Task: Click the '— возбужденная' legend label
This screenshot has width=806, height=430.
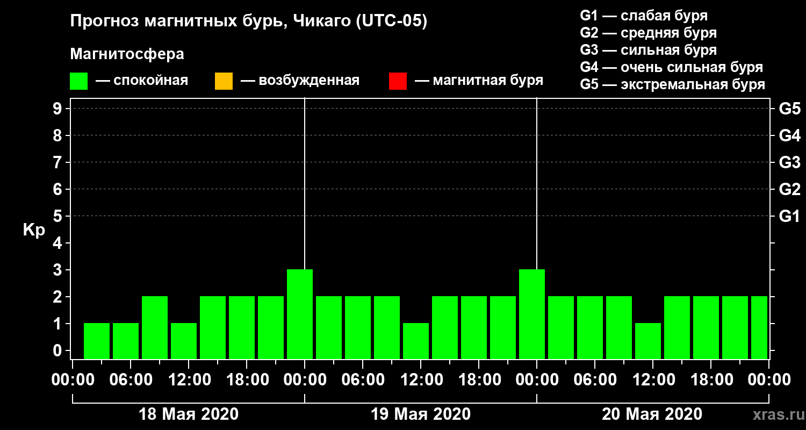Action: (x=300, y=81)
